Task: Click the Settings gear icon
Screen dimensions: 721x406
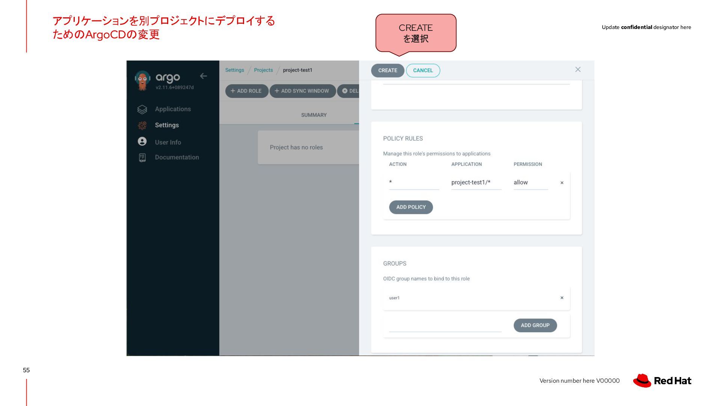Action: [x=142, y=125]
